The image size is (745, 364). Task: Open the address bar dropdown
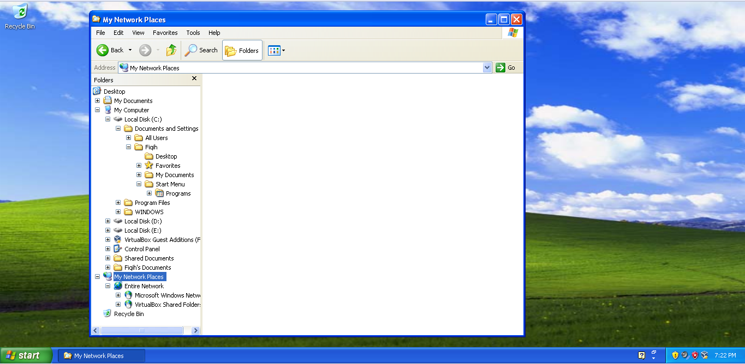(487, 68)
